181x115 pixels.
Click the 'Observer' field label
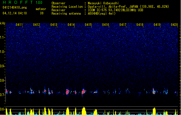[x=58, y=3]
